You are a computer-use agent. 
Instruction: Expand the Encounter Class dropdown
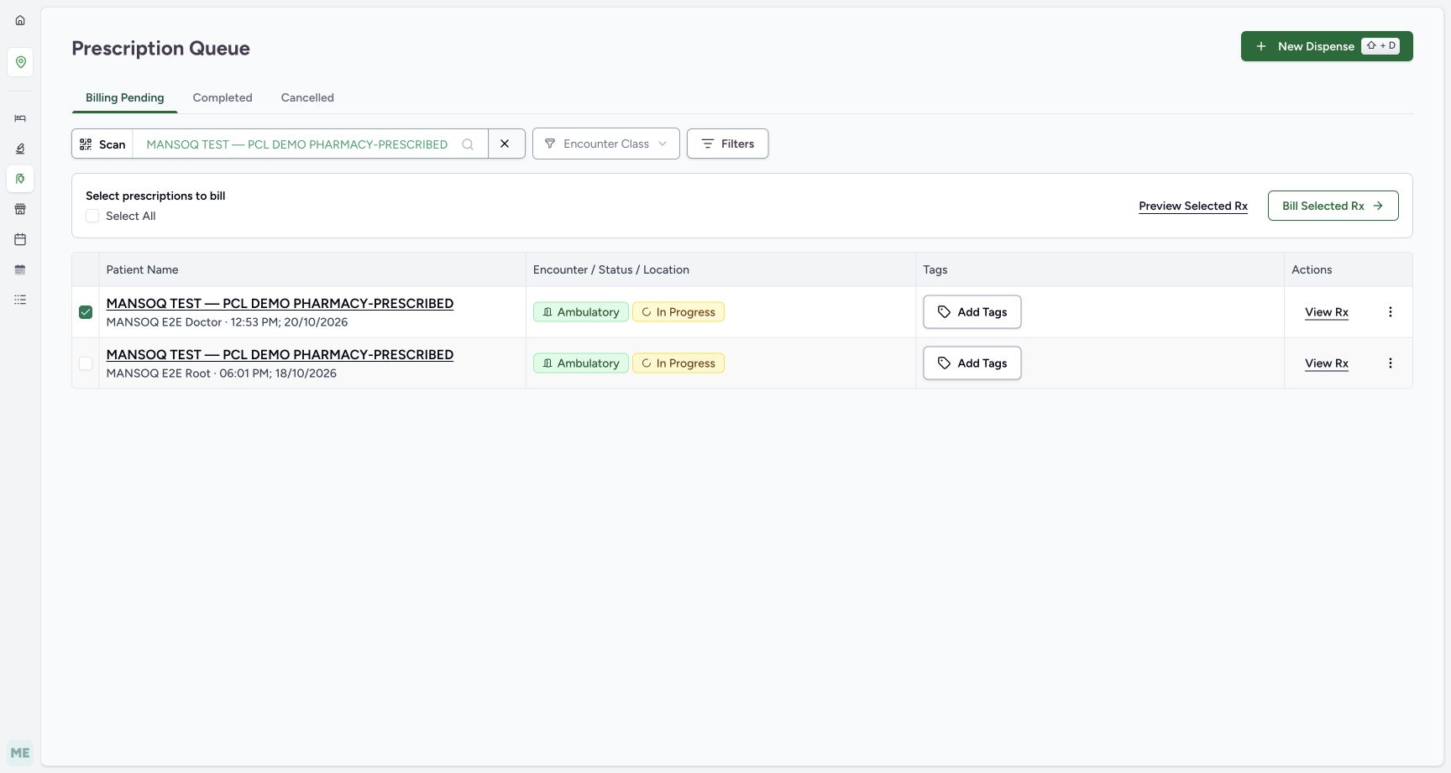click(x=606, y=144)
